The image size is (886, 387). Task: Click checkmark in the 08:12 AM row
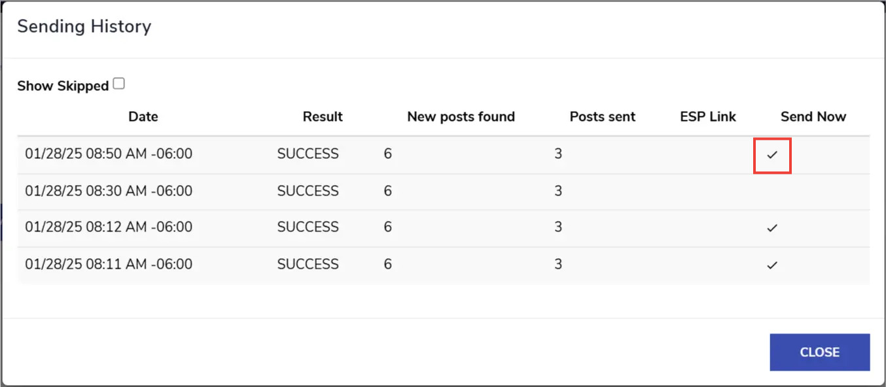point(772,228)
